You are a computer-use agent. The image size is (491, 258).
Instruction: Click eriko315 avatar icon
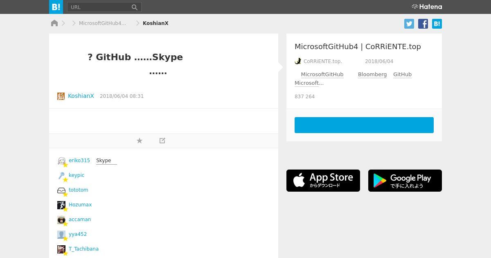61,161
